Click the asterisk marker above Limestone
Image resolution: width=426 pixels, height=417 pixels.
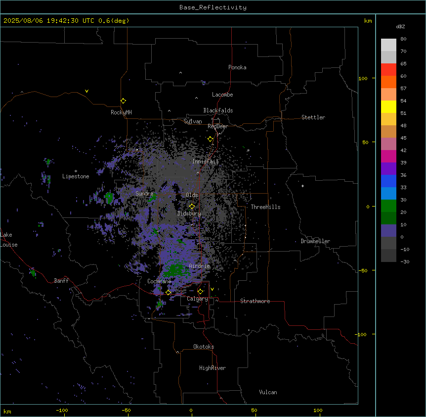pyautogui.click(x=76, y=171)
